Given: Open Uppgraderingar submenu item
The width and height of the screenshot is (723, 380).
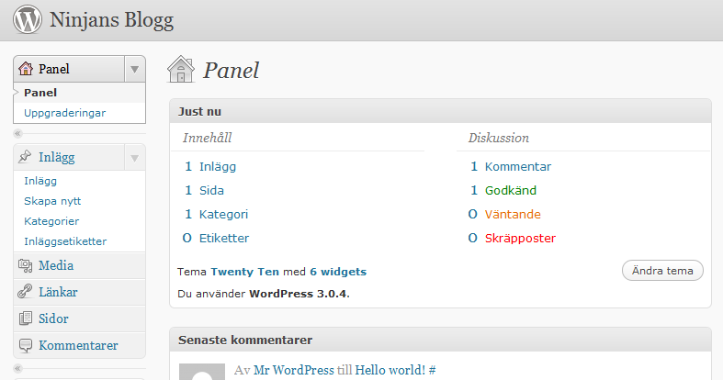Looking at the screenshot, I should pos(64,113).
